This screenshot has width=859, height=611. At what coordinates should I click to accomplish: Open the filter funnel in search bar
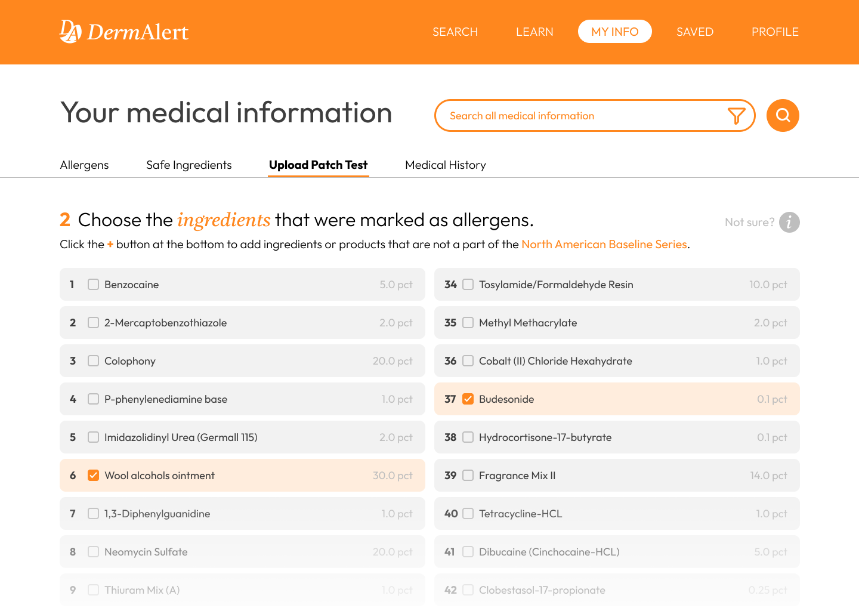point(736,116)
